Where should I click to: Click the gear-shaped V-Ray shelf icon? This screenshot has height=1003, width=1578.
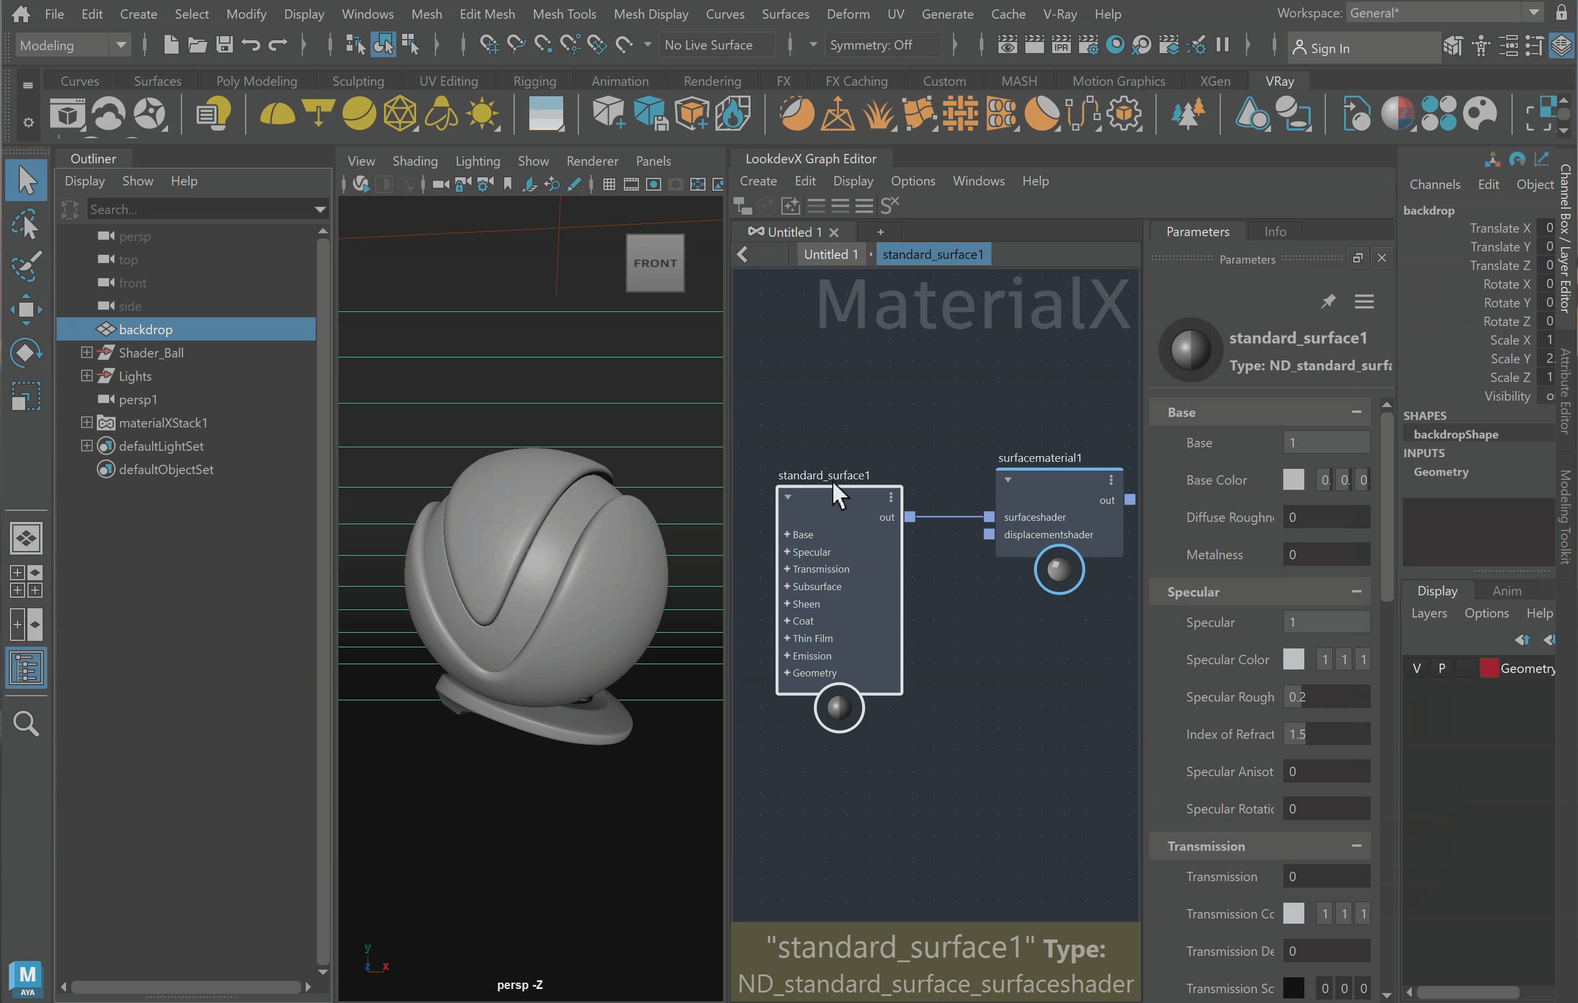(x=1125, y=114)
